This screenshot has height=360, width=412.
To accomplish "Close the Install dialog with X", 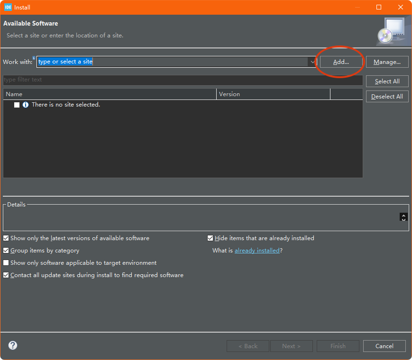I will click(401, 7).
